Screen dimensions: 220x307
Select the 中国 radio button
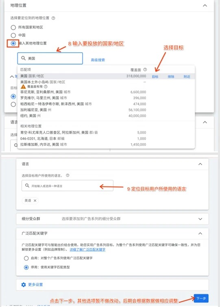point(13,35)
